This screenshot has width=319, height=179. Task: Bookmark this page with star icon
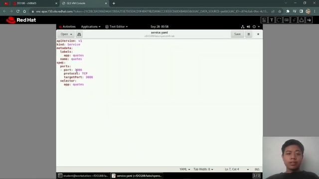pyautogui.click(x=280, y=11)
